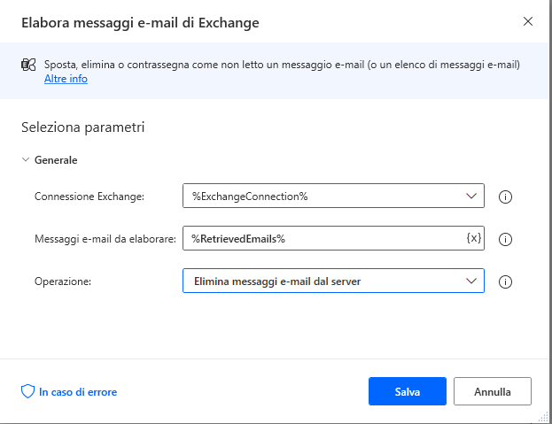Grab the resize grip in the dialog corner
552x424 pixels.
click(x=543, y=417)
